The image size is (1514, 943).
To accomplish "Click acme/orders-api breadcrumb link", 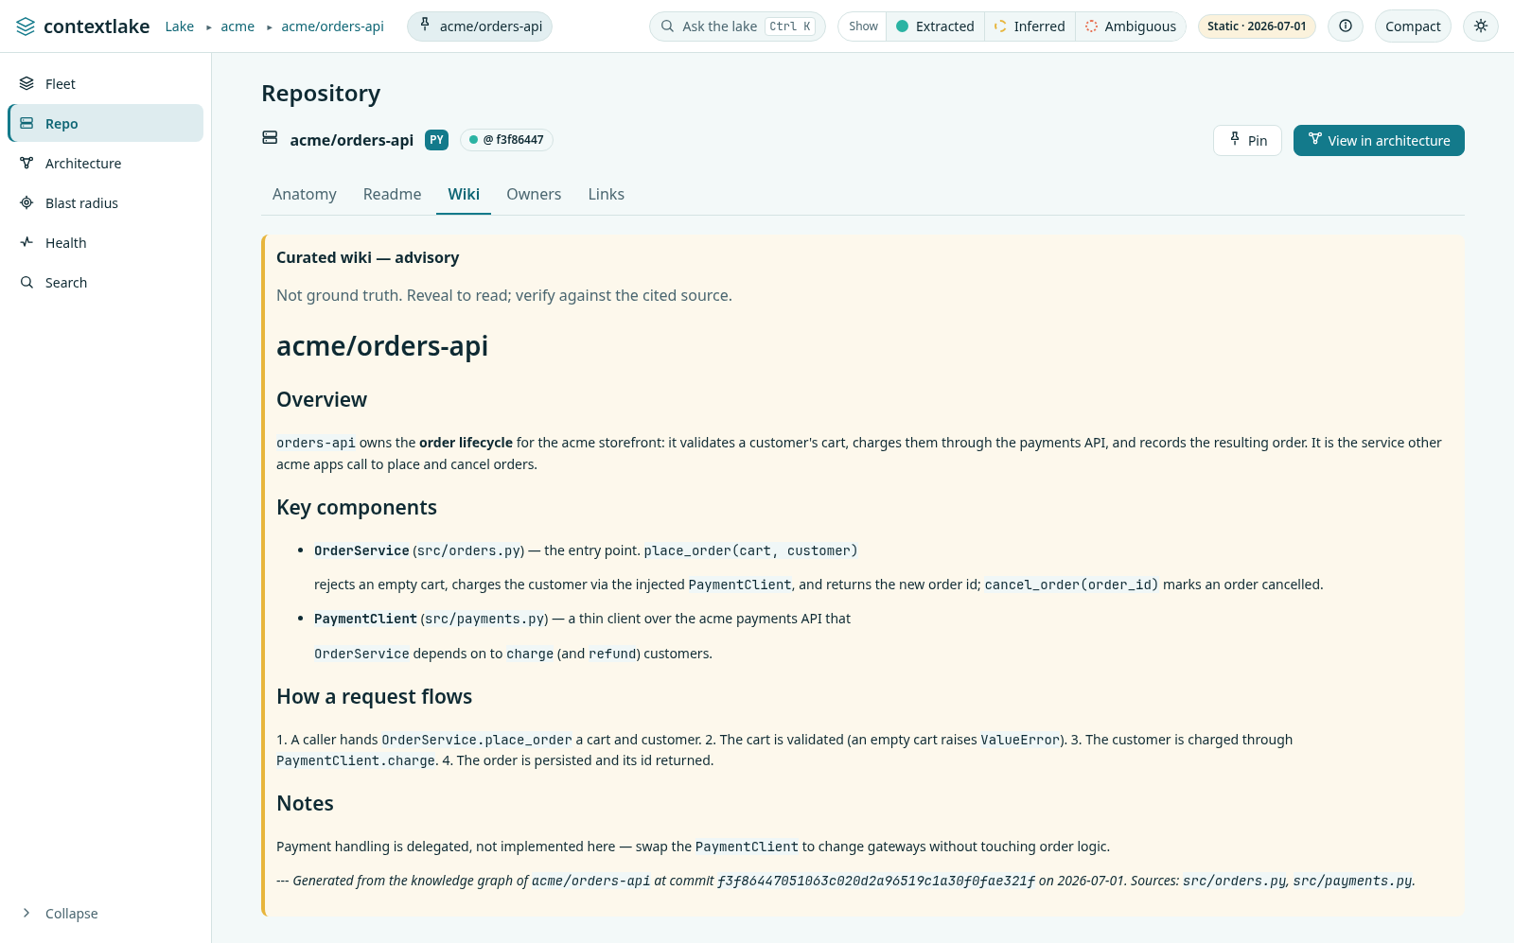I will tap(332, 26).
